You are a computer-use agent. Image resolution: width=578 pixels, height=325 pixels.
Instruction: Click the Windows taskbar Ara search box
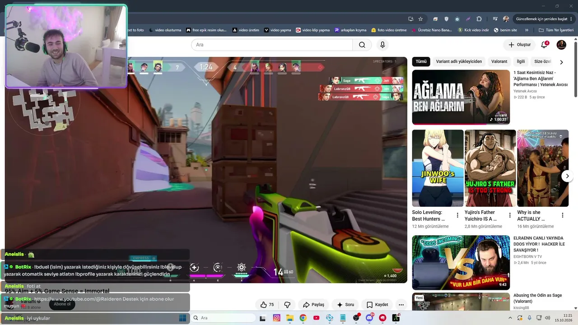click(x=223, y=318)
